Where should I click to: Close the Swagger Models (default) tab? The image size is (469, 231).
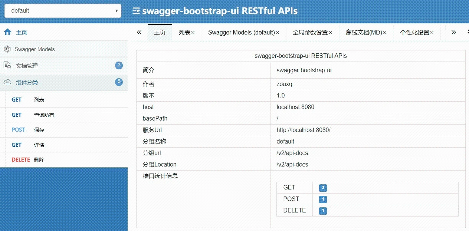pyautogui.click(x=278, y=33)
